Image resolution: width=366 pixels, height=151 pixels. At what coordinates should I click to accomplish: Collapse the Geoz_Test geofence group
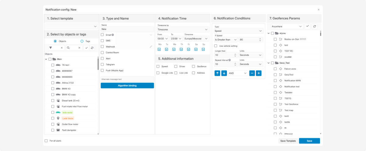pos(268,63)
